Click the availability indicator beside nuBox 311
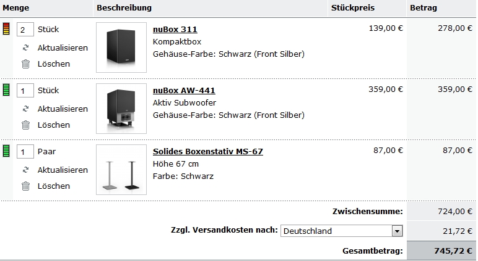Screen dimensions: 478x261 tap(7, 29)
